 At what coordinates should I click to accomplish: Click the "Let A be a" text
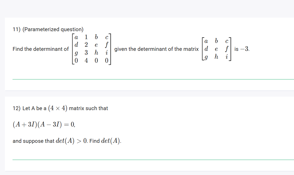[x=34, y=108]
